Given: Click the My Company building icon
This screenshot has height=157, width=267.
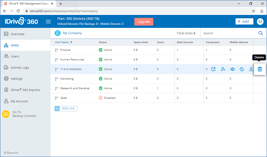Looking at the screenshot, I should [57, 33].
